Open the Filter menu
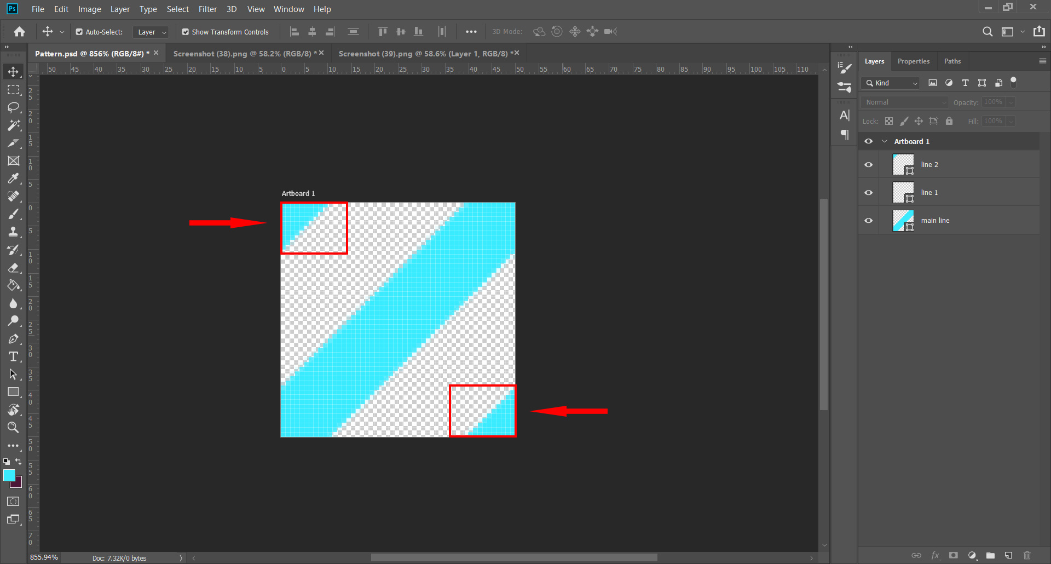 [207, 9]
